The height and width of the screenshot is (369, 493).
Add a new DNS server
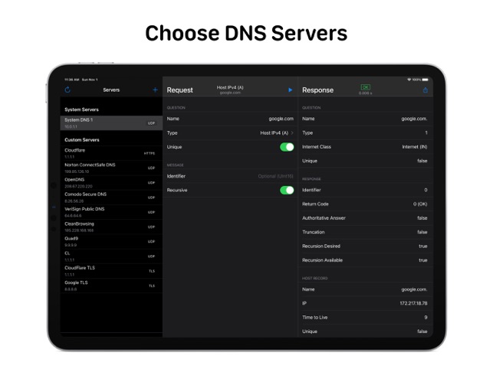[155, 90]
